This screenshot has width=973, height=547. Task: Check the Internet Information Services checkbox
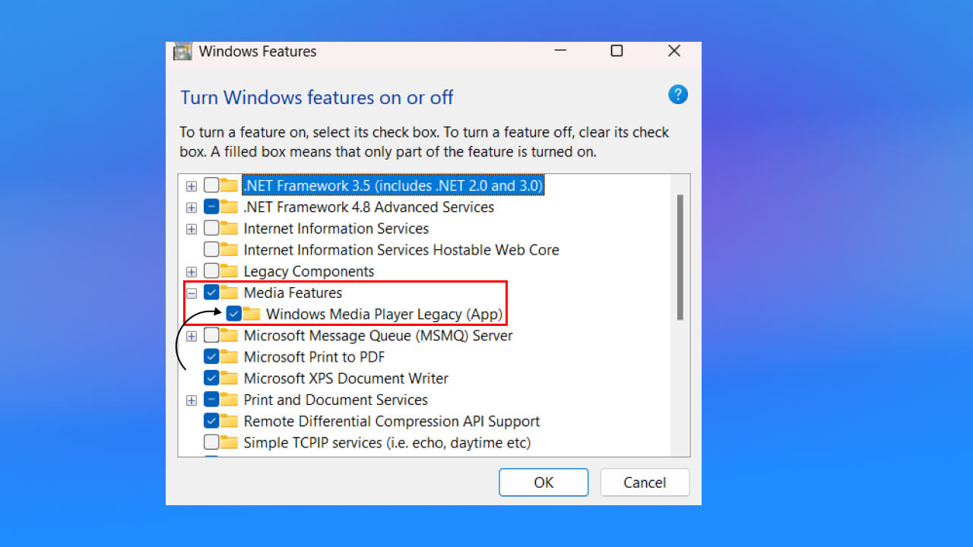pos(211,229)
